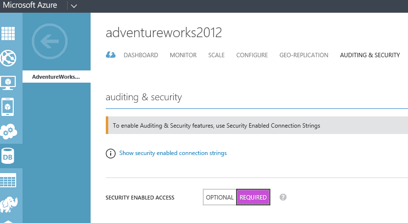Switch to the MONITOR tab

point(183,55)
